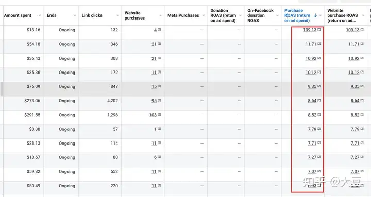Click the icon beside 103 website purchases
This screenshot has height=197, width=371.
(x=159, y=115)
